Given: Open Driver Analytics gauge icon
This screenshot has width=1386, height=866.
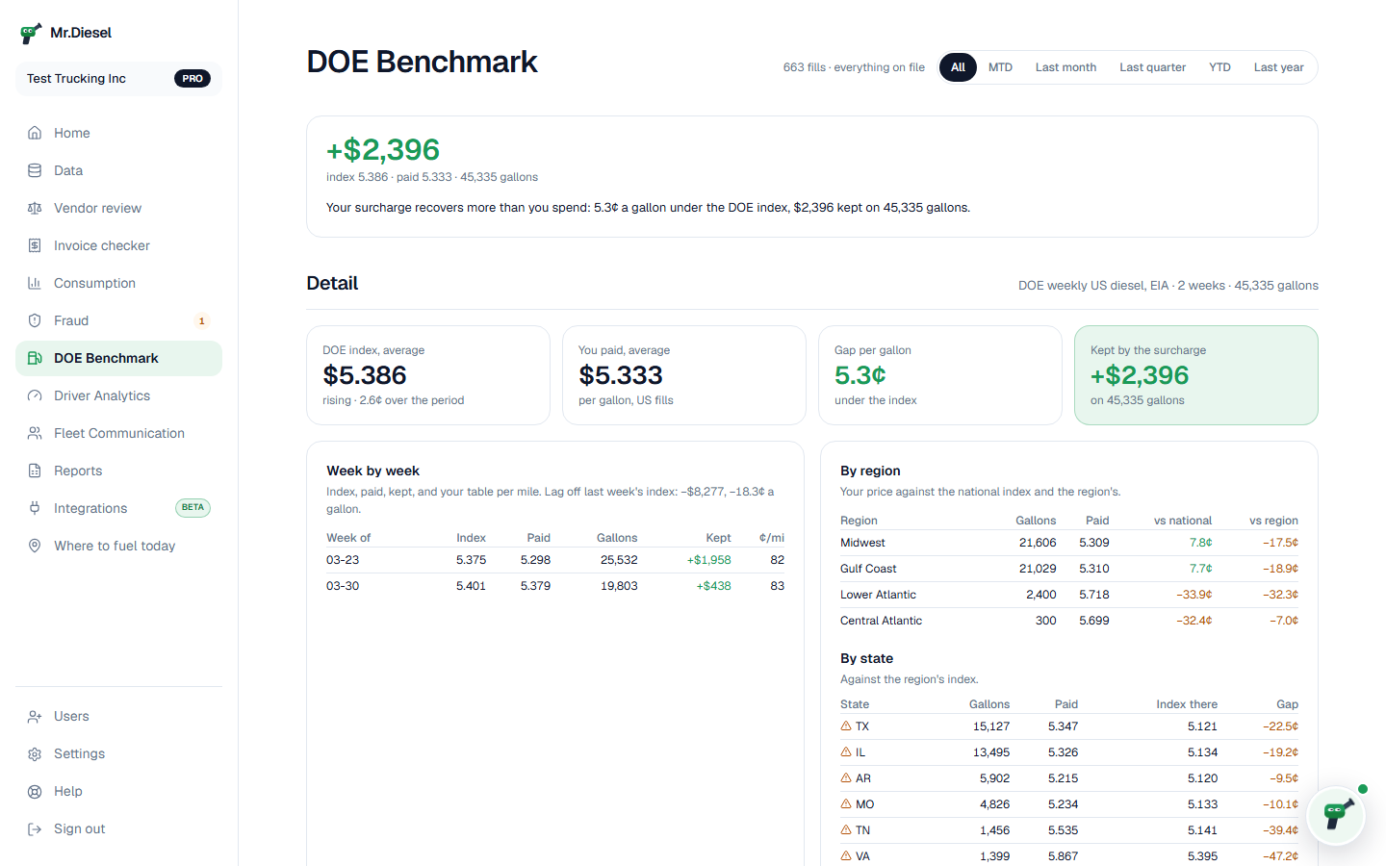Looking at the screenshot, I should (35, 395).
